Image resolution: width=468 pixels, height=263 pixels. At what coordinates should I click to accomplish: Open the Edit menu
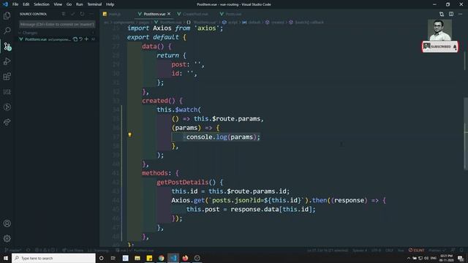26,4
